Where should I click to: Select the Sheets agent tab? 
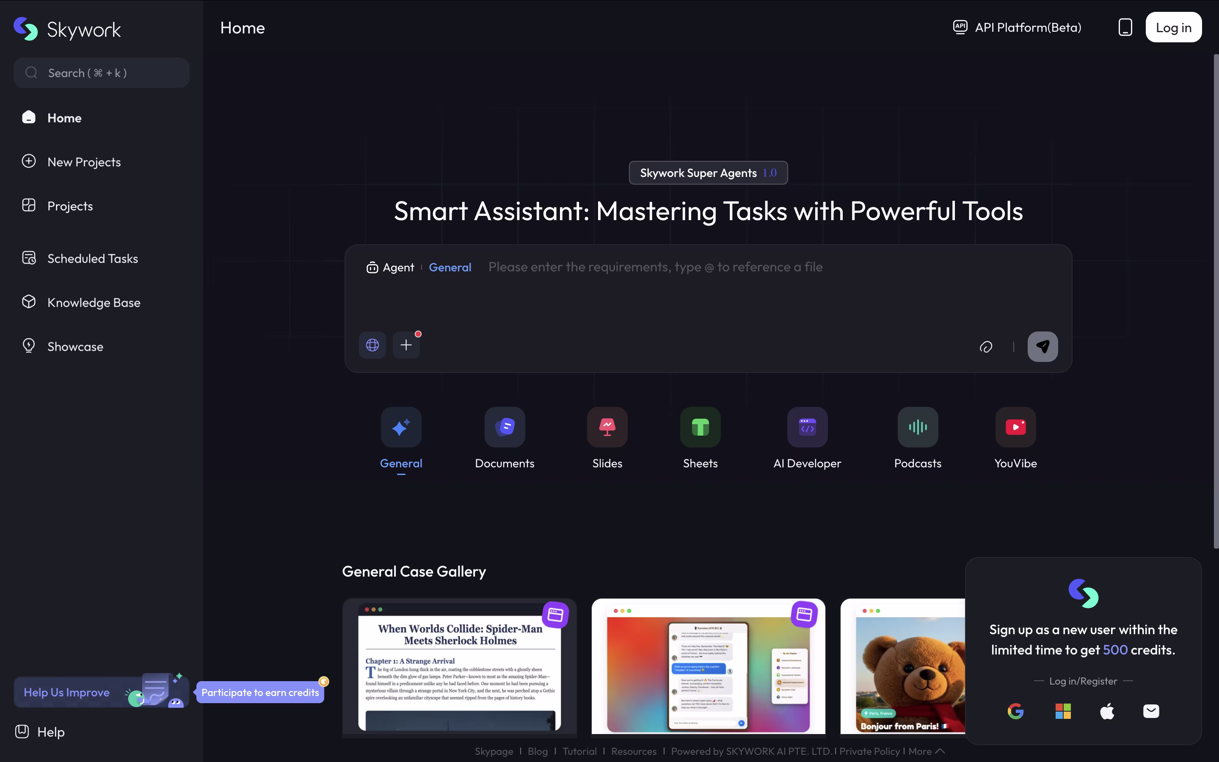[x=700, y=439]
